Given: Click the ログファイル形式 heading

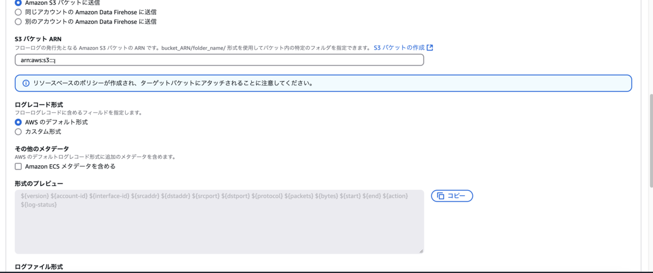Looking at the screenshot, I should tap(39, 267).
